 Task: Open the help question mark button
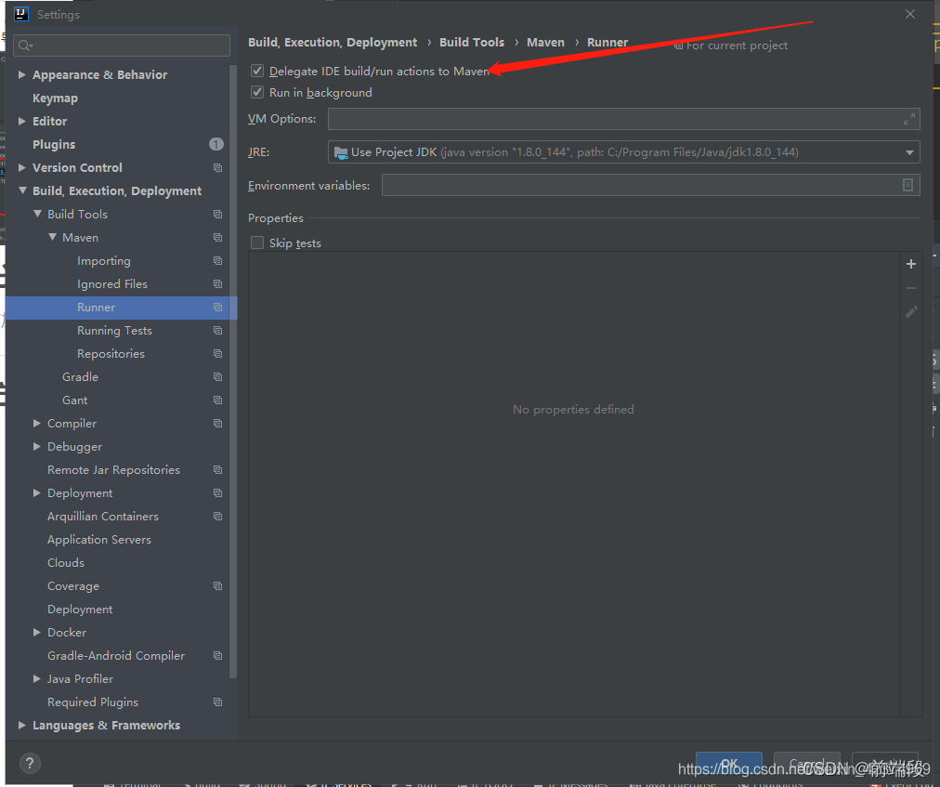pyautogui.click(x=30, y=763)
